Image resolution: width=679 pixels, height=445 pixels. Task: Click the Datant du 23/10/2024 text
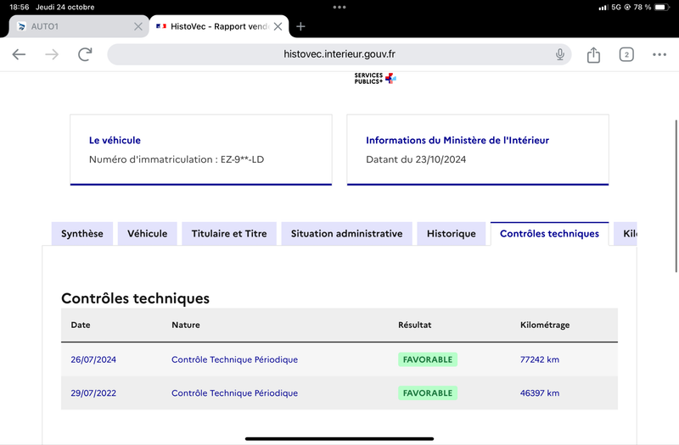pos(416,159)
